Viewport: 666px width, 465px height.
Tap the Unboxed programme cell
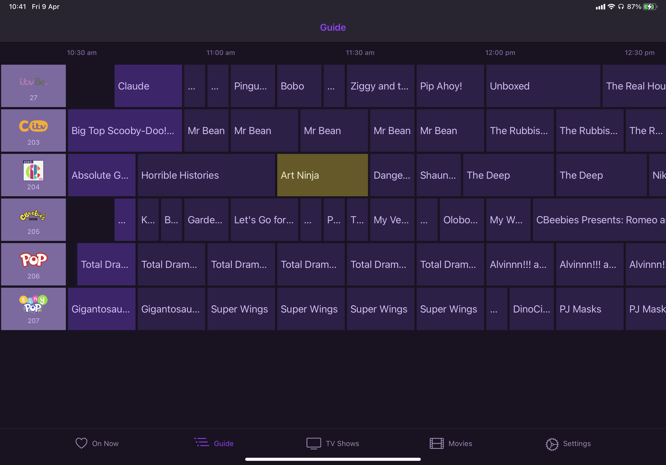click(543, 86)
